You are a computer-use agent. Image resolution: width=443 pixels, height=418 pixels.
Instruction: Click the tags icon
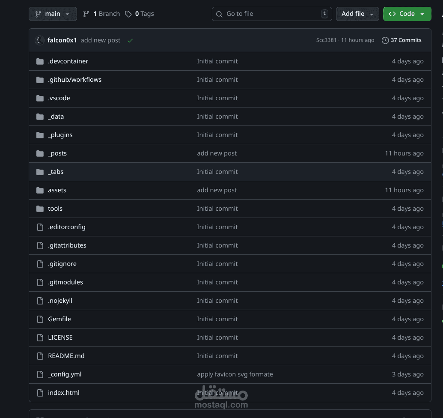coord(128,14)
